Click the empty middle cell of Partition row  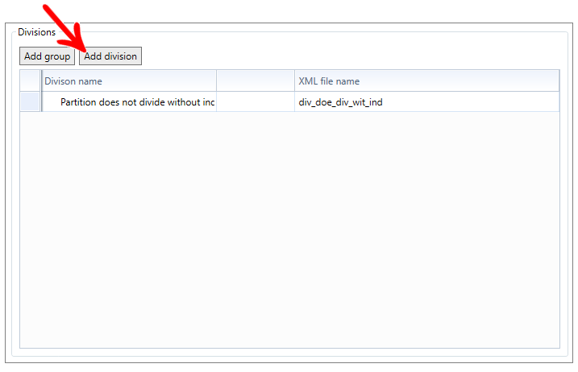tap(256, 102)
